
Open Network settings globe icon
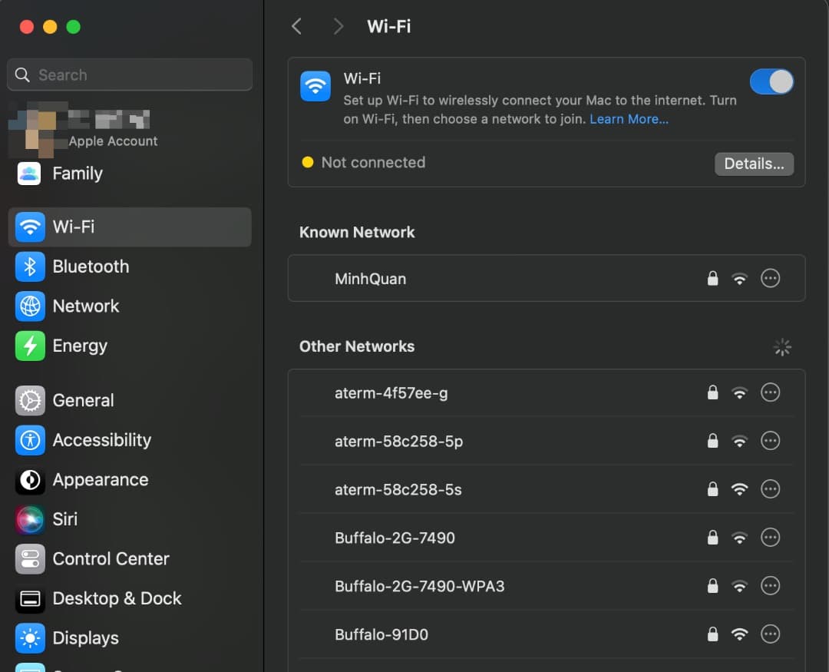click(30, 306)
